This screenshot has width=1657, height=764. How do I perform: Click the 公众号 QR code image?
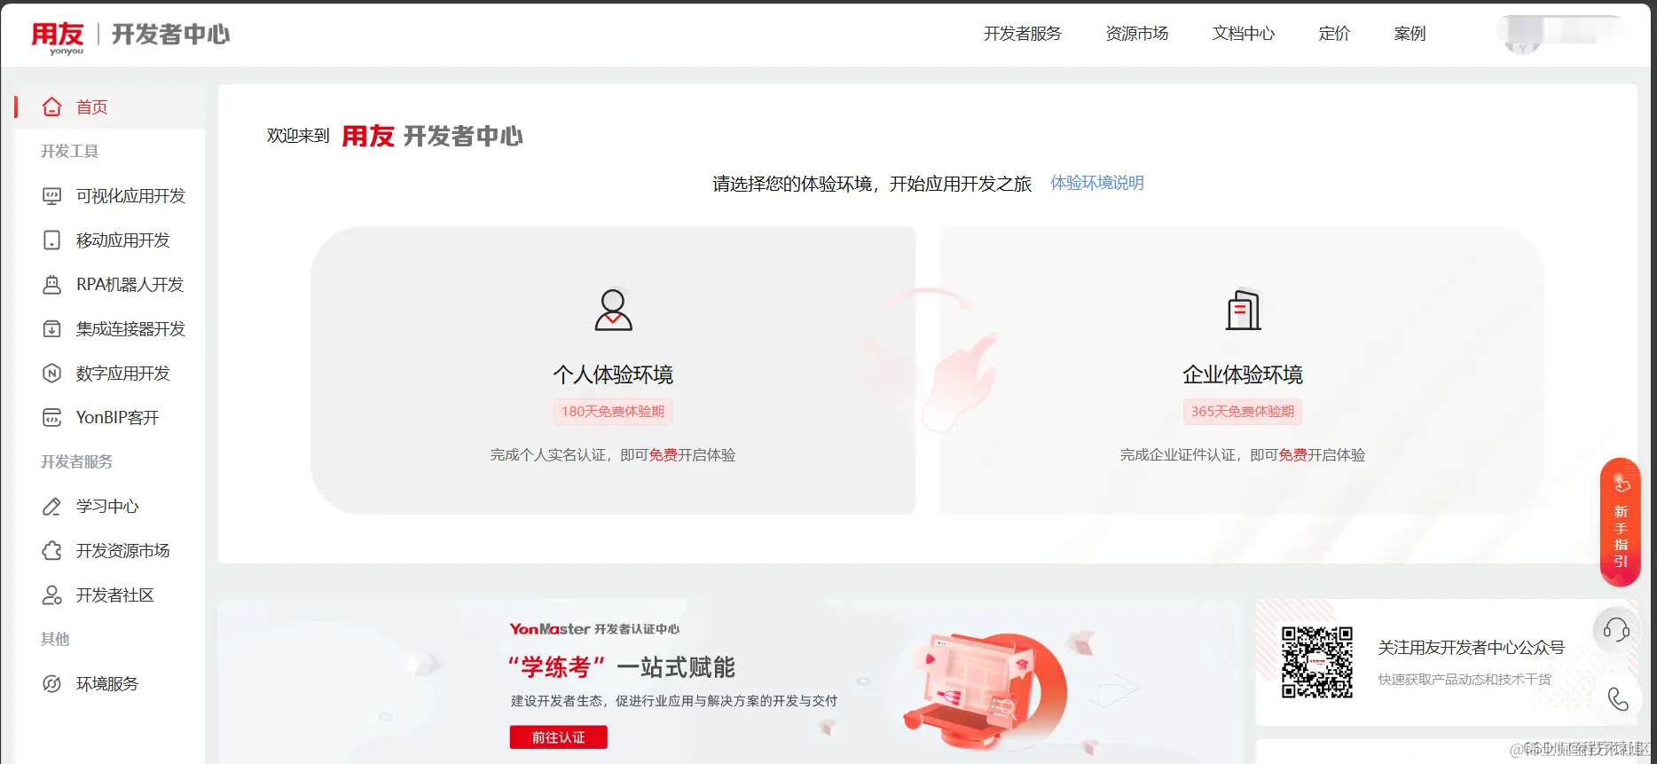tap(1317, 662)
